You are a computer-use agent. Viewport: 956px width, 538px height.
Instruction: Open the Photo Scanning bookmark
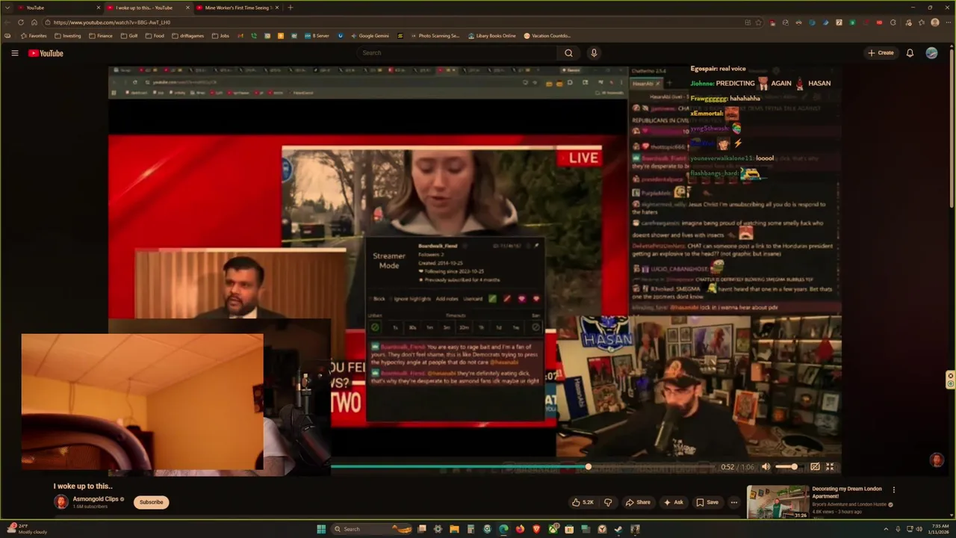pyautogui.click(x=434, y=36)
